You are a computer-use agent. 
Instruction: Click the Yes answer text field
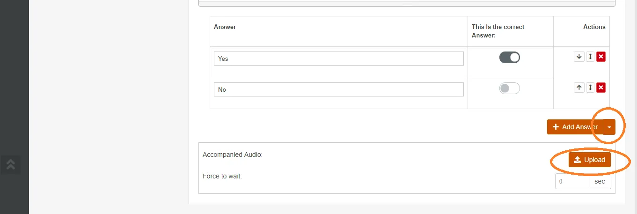click(x=338, y=59)
